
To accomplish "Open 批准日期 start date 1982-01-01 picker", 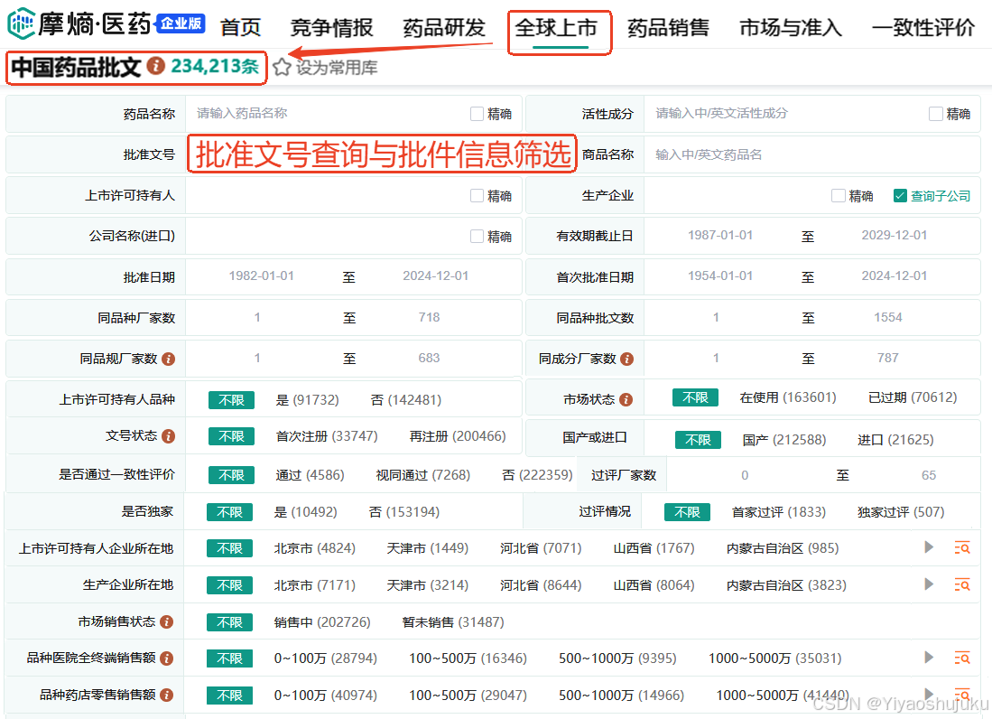I will click(x=261, y=276).
